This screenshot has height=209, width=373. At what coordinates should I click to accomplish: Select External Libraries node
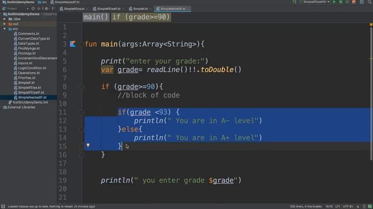[x=21, y=107]
